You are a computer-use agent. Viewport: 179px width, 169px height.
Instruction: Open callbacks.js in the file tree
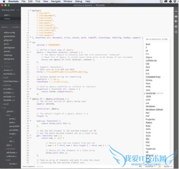pos(11,156)
